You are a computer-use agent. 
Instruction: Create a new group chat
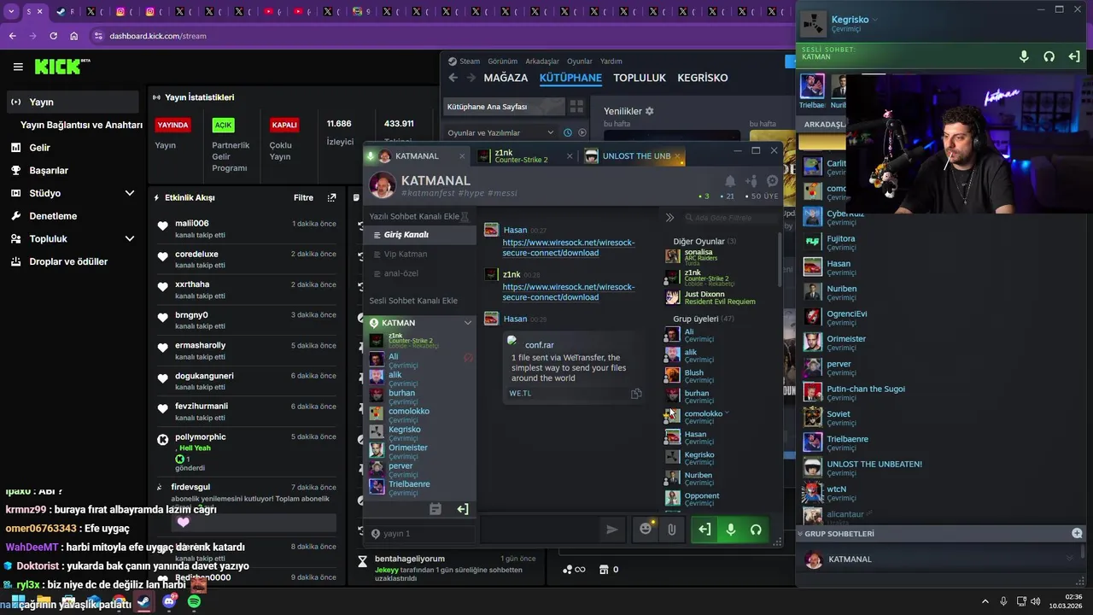point(1077,533)
